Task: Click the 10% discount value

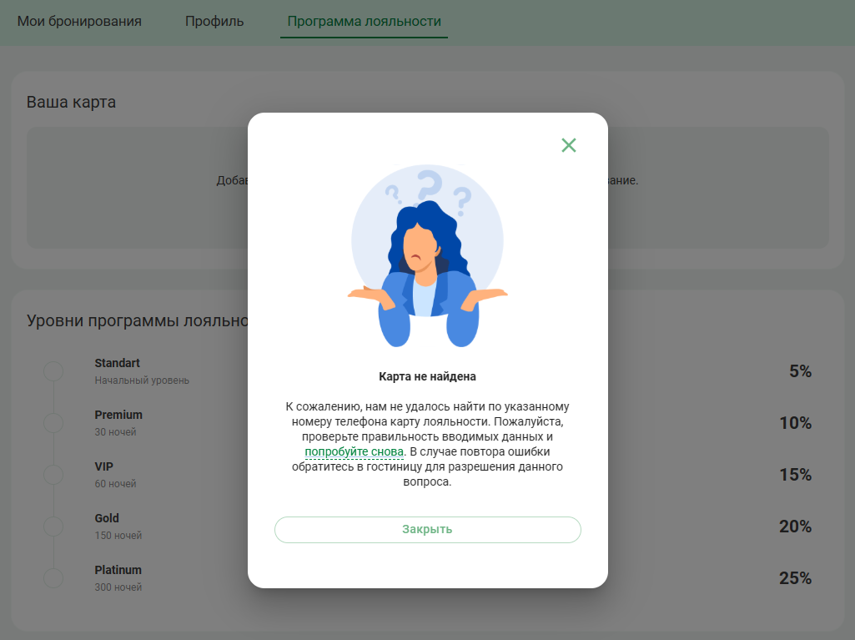Action: pyautogui.click(x=796, y=423)
